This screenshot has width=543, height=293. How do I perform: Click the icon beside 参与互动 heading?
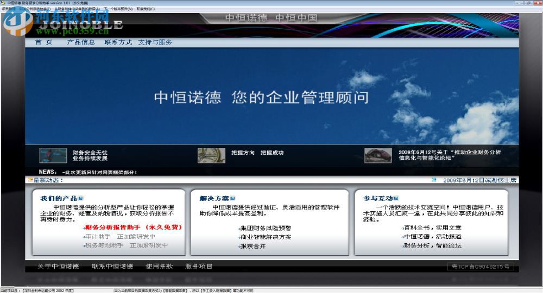click(396, 198)
